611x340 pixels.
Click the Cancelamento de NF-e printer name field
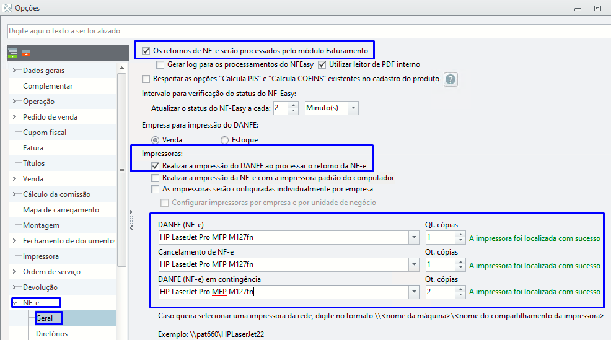tap(284, 264)
